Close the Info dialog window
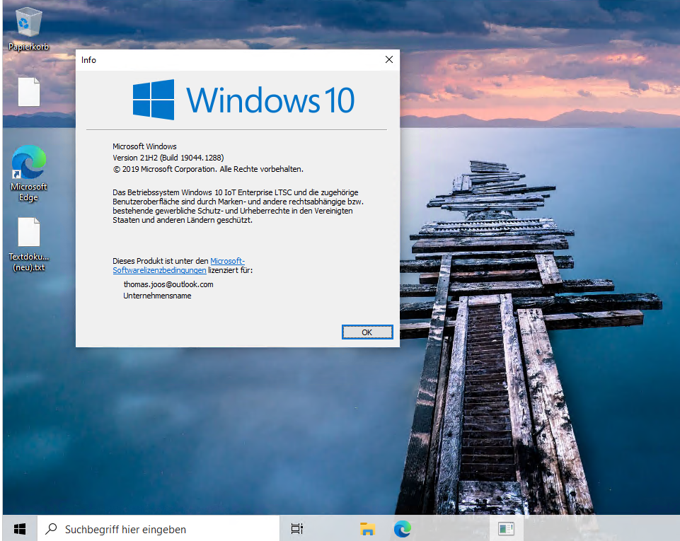 389,59
